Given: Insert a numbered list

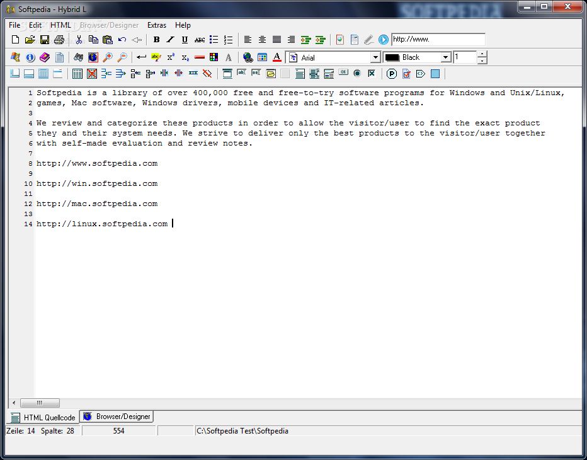Looking at the screenshot, I should click(228, 39).
